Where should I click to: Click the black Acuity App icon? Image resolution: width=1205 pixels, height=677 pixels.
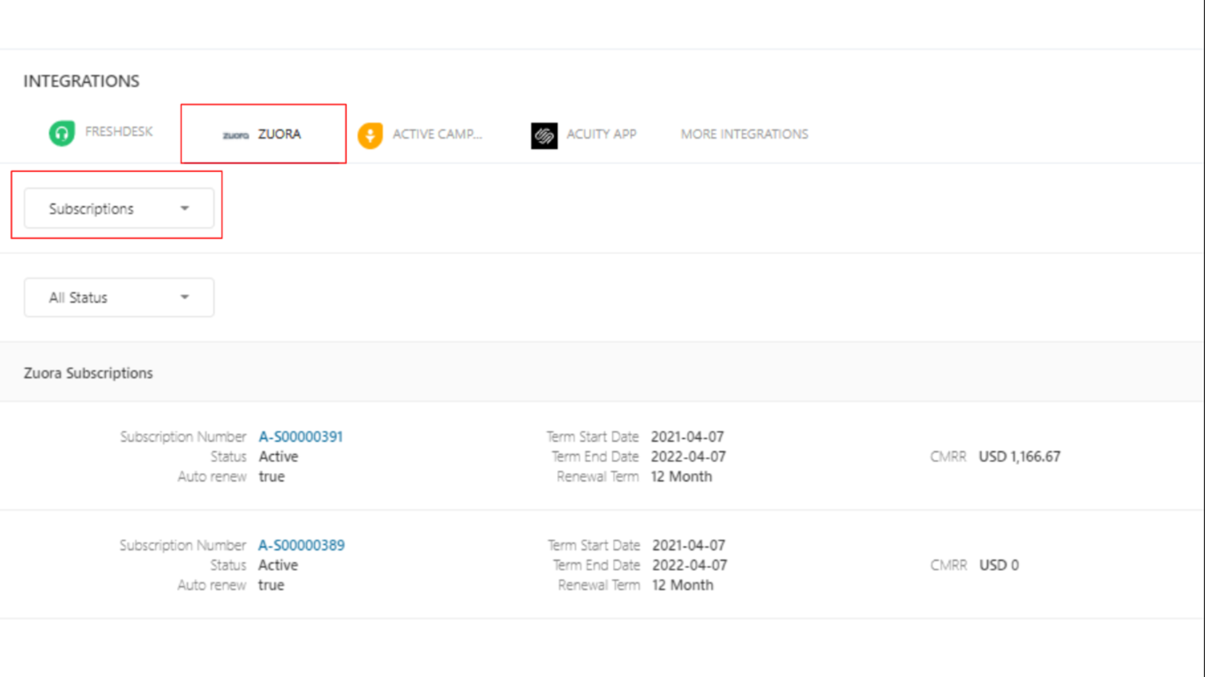point(544,135)
